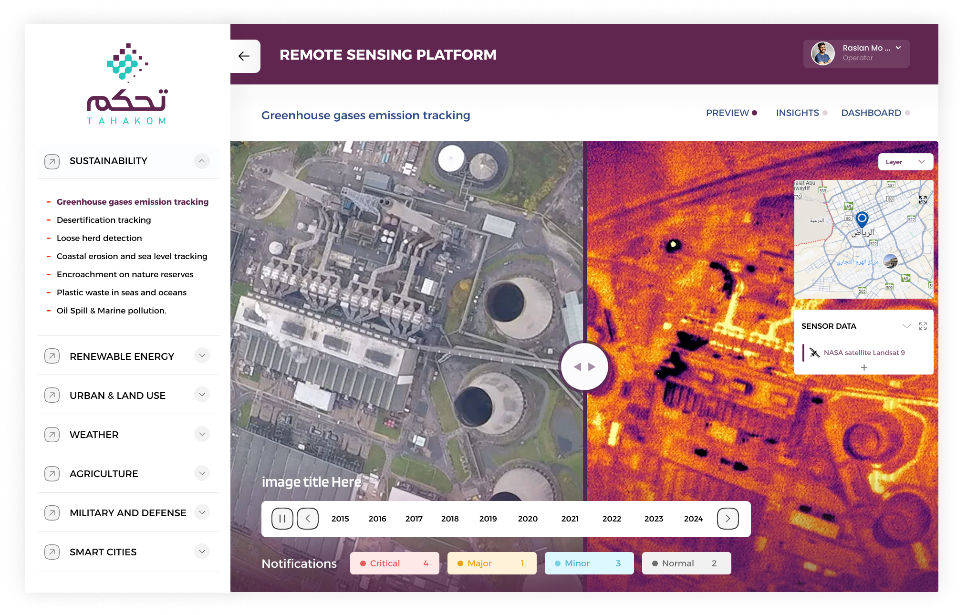Screen dimensions: 967x615
Task: Add a new sensor with plus icon
Action: click(864, 367)
